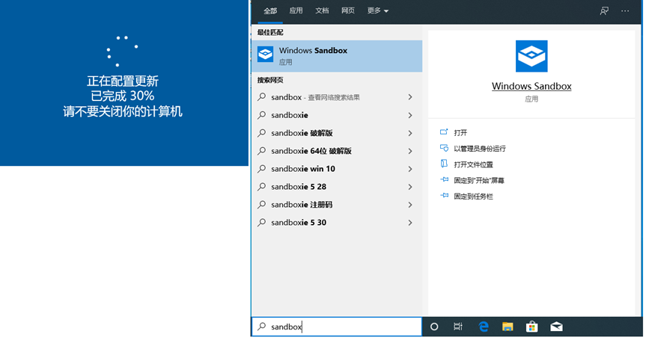646x343 pixels.
Task: Select 'sandboxie 注册码' suggestion
Action: click(302, 205)
